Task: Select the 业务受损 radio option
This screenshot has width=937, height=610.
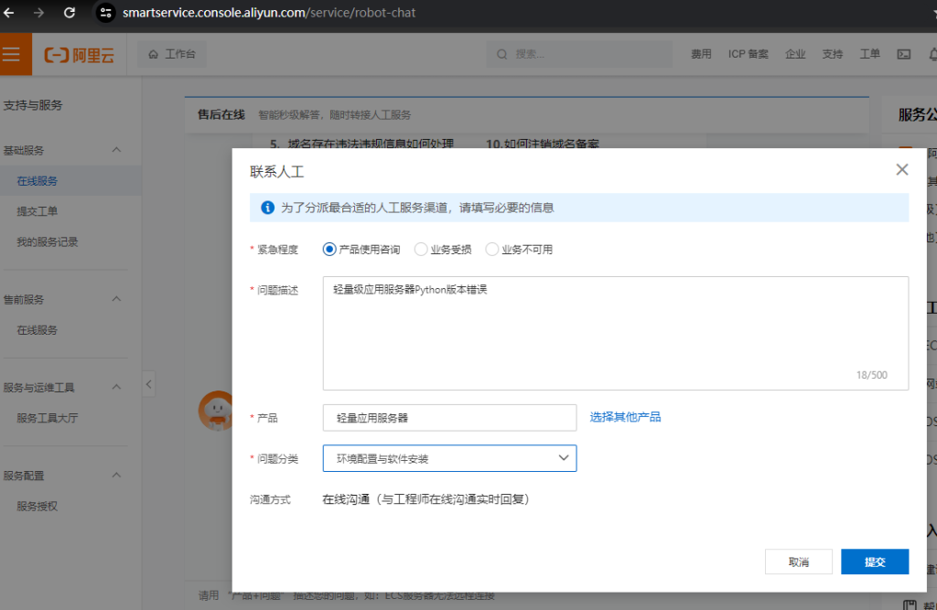Action: tap(421, 249)
